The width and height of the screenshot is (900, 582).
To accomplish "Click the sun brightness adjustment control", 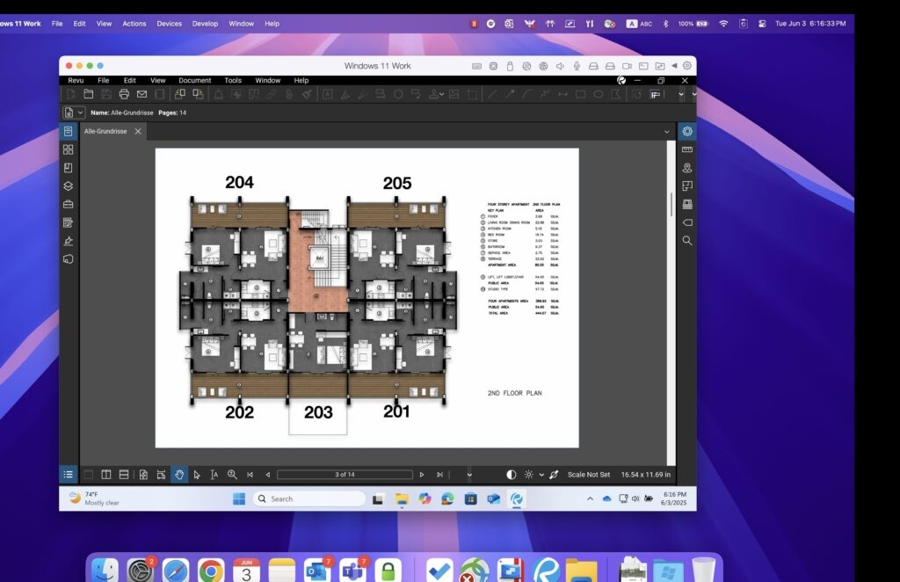I will pyautogui.click(x=527, y=475).
